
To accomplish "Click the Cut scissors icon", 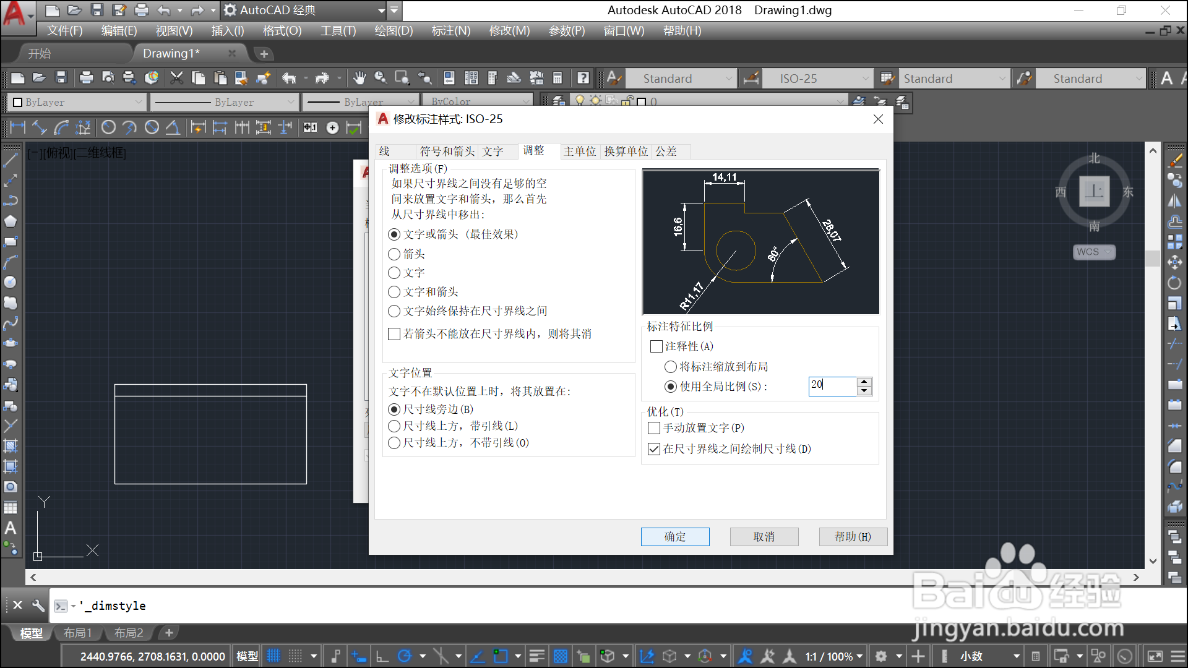I will [x=177, y=78].
